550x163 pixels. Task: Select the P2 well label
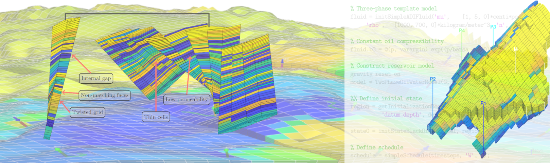pos(432,79)
